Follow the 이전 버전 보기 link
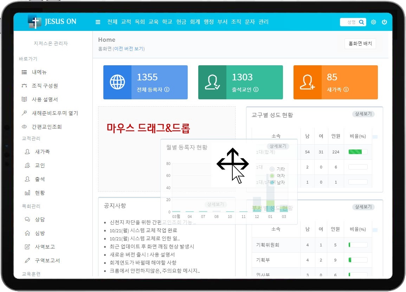 (129, 49)
